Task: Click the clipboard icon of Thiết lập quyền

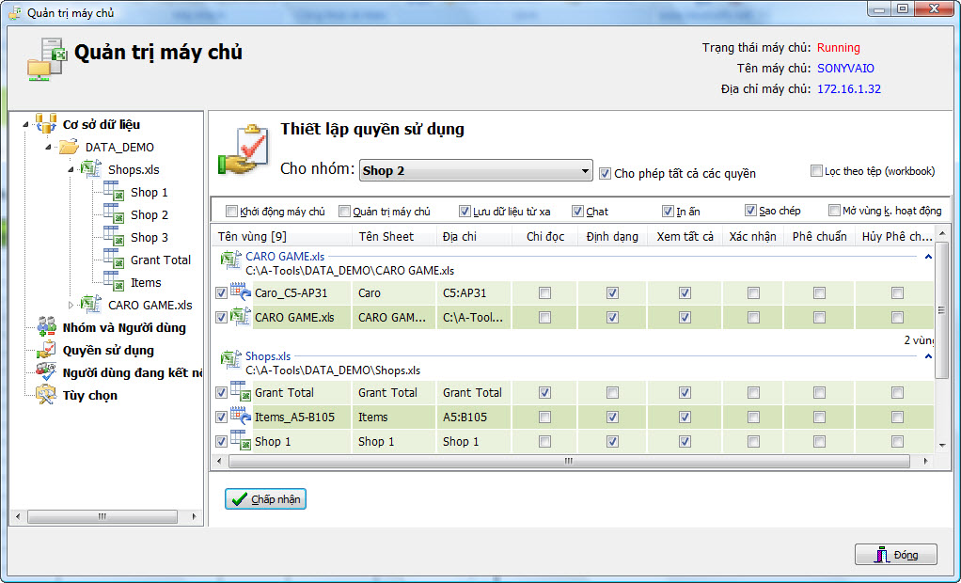Action: coord(244,149)
